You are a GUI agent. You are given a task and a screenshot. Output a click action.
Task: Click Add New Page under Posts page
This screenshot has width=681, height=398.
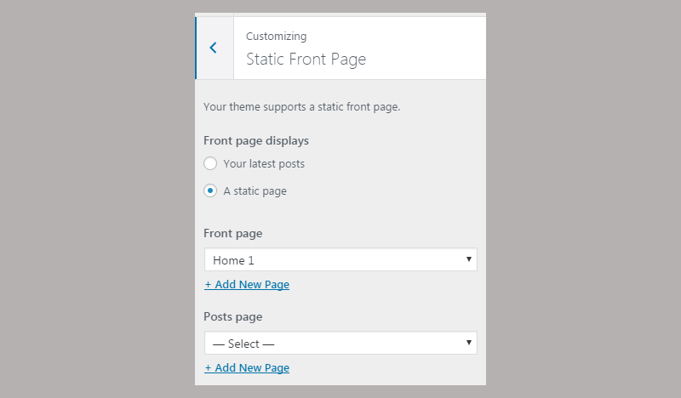pos(247,368)
